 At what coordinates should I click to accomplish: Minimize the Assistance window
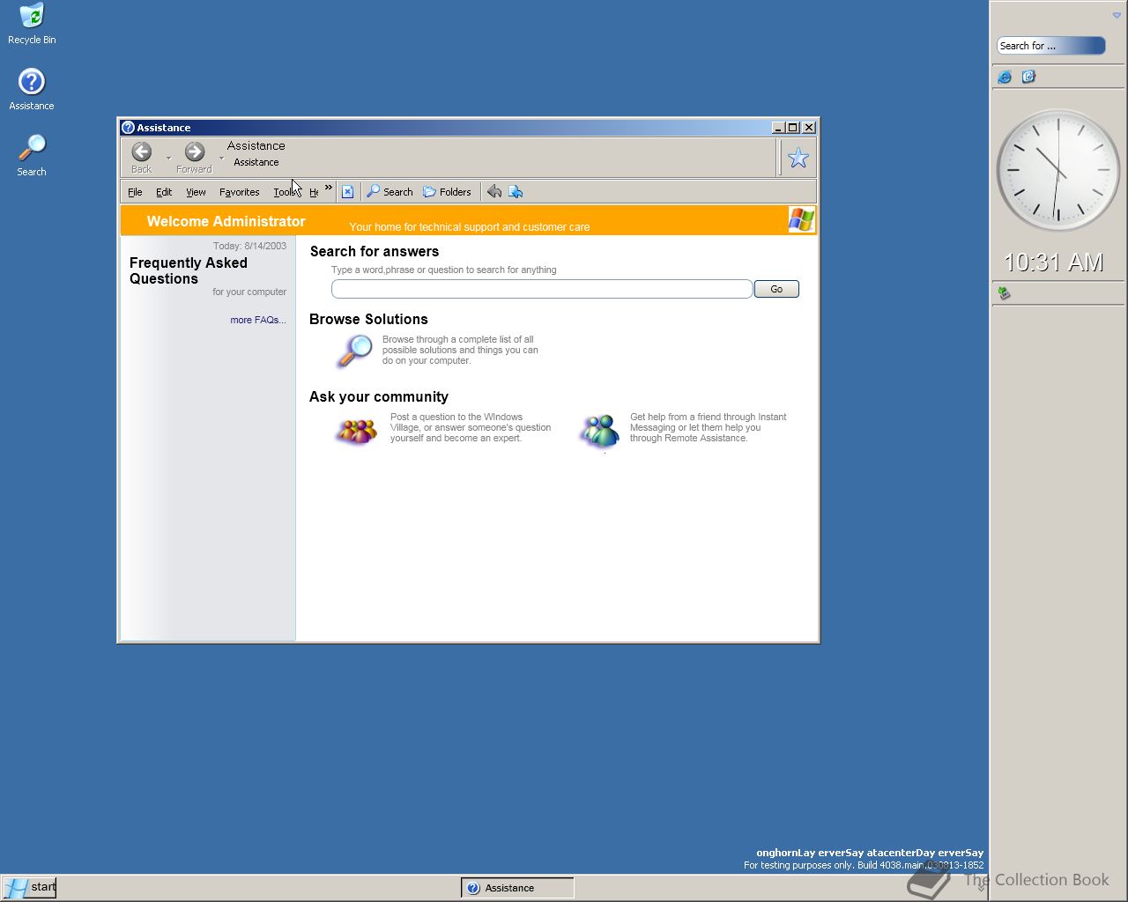(x=778, y=128)
